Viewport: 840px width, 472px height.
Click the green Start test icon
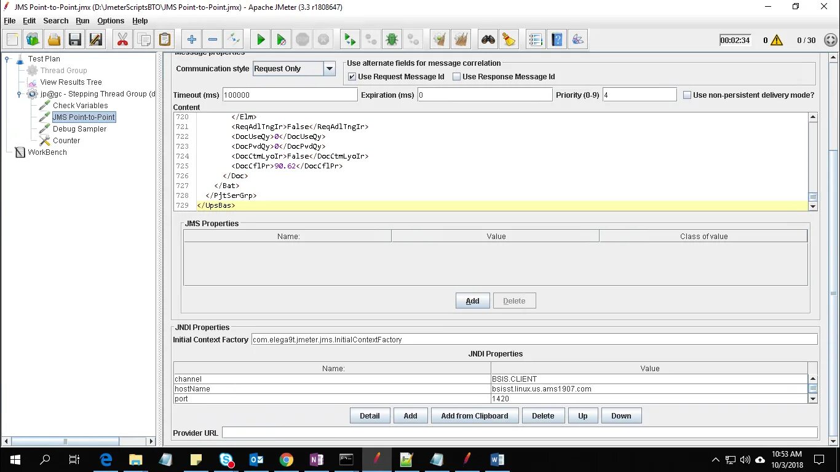261,40
